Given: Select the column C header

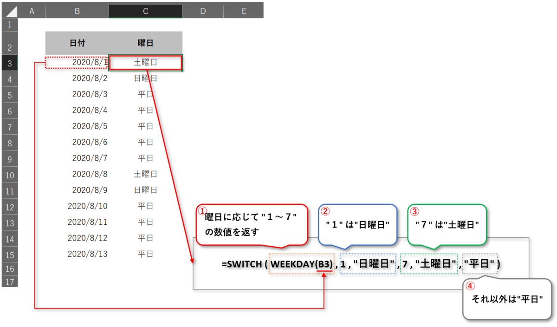Looking at the screenshot, I should [145, 10].
